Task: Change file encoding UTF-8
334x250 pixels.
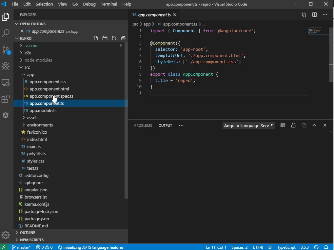Action: coord(258,247)
